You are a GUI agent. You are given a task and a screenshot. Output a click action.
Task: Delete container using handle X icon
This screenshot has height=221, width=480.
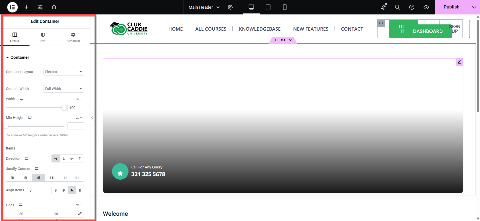[290, 40]
